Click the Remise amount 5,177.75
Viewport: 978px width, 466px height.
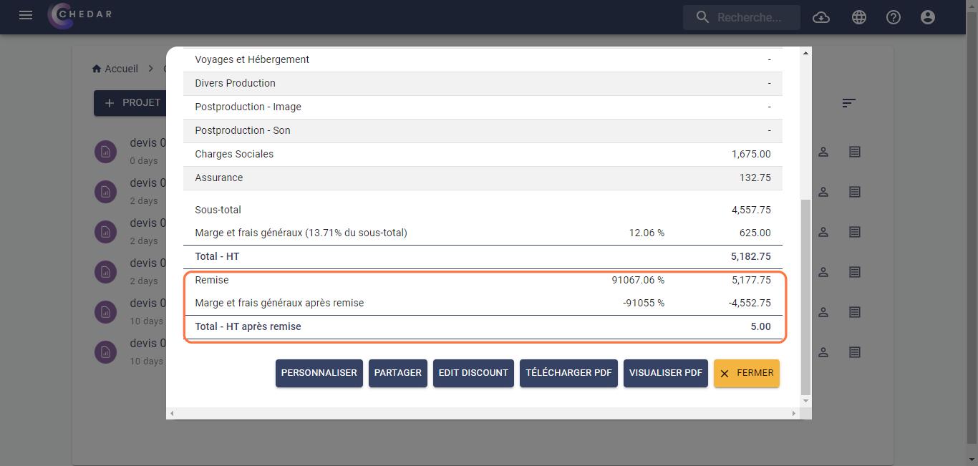click(751, 280)
